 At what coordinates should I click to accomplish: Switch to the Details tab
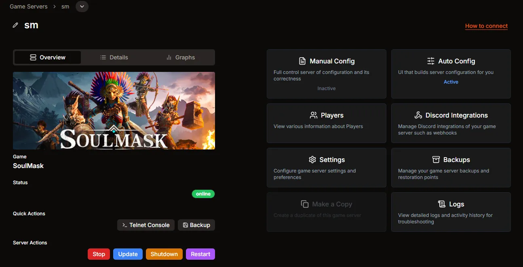pos(114,57)
